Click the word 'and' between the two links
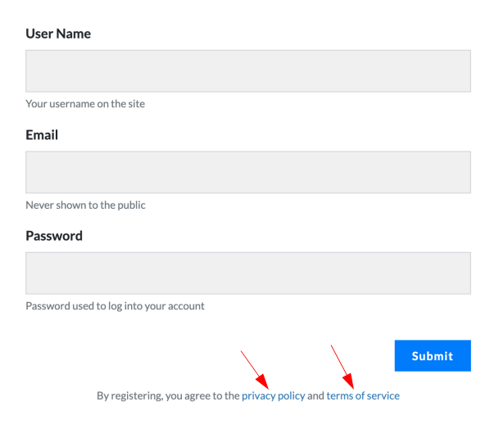 click(315, 396)
